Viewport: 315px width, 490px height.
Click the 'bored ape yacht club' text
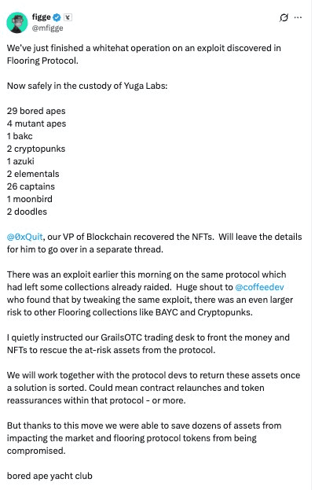[x=49, y=476]
